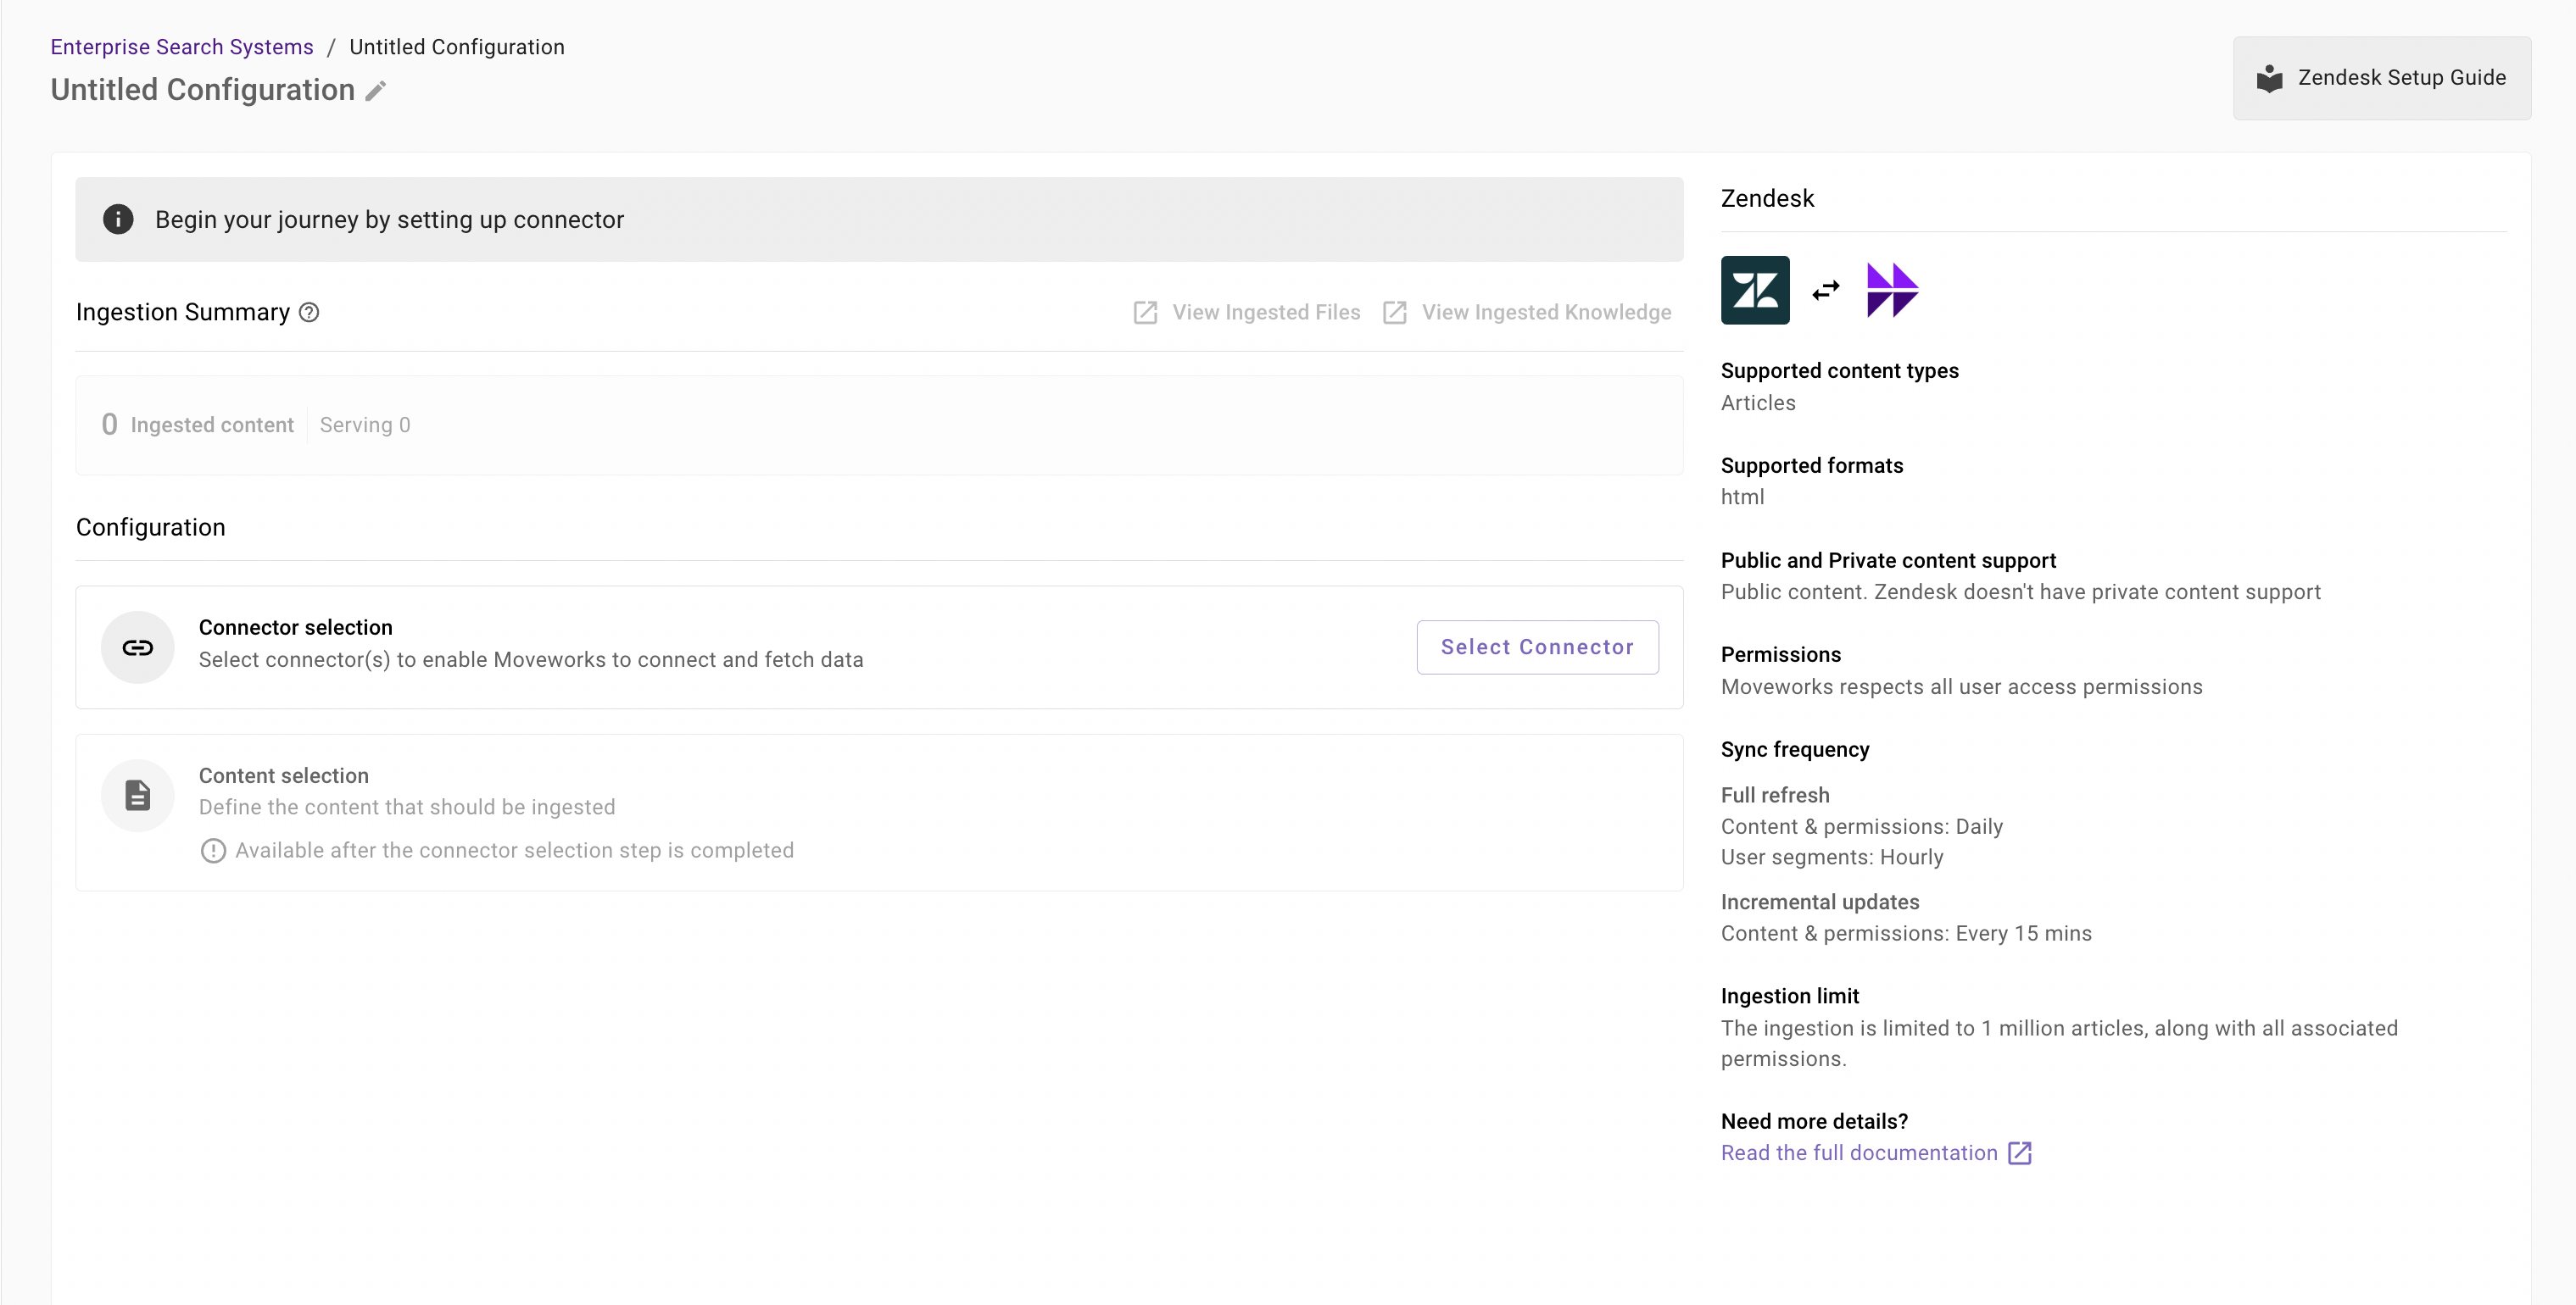Go to Enterprise Search Systems breadcrumb
2576x1305 pixels.
pos(182,47)
